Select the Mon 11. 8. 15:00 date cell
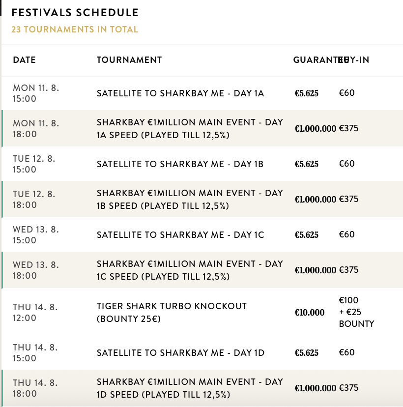This screenshot has width=403, height=407. pos(36,93)
